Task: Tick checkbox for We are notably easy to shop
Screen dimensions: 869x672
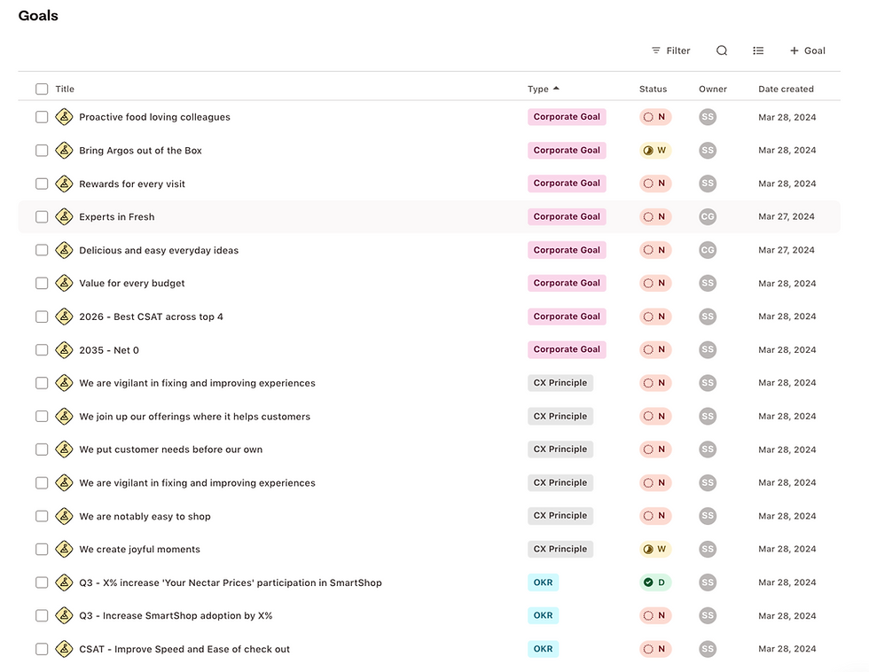Action: (x=42, y=516)
